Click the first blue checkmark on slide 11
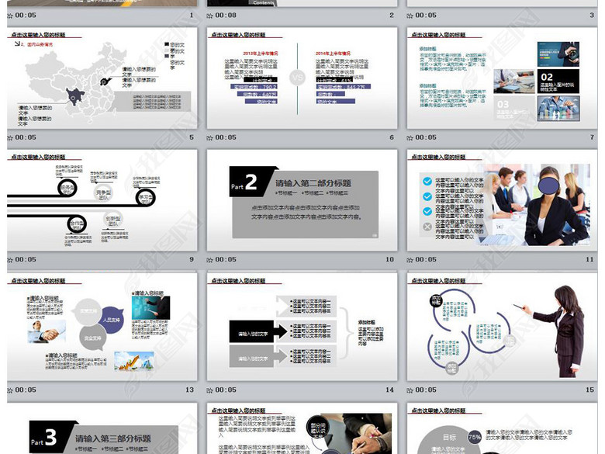Image resolution: width=605 pixels, height=454 pixels. (427, 181)
